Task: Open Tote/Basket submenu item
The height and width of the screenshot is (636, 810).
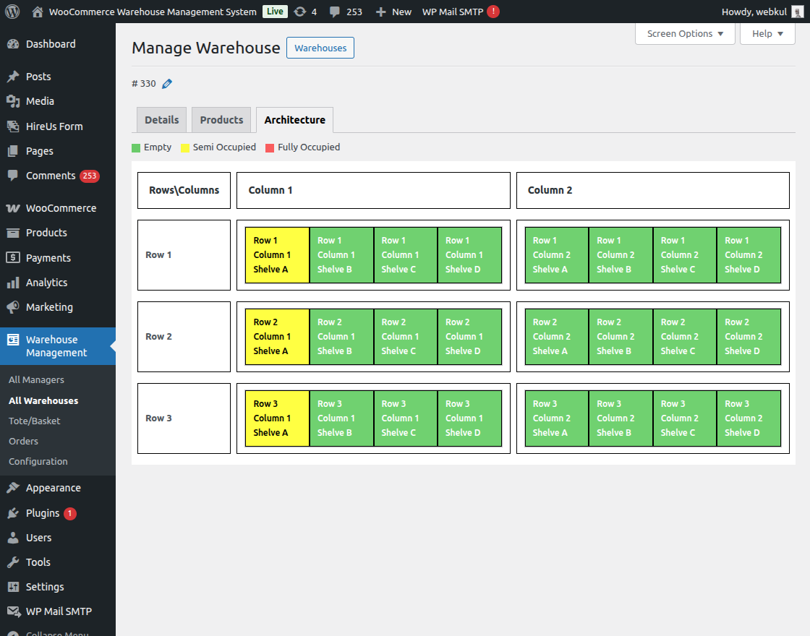Action: (x=34, y=421)
